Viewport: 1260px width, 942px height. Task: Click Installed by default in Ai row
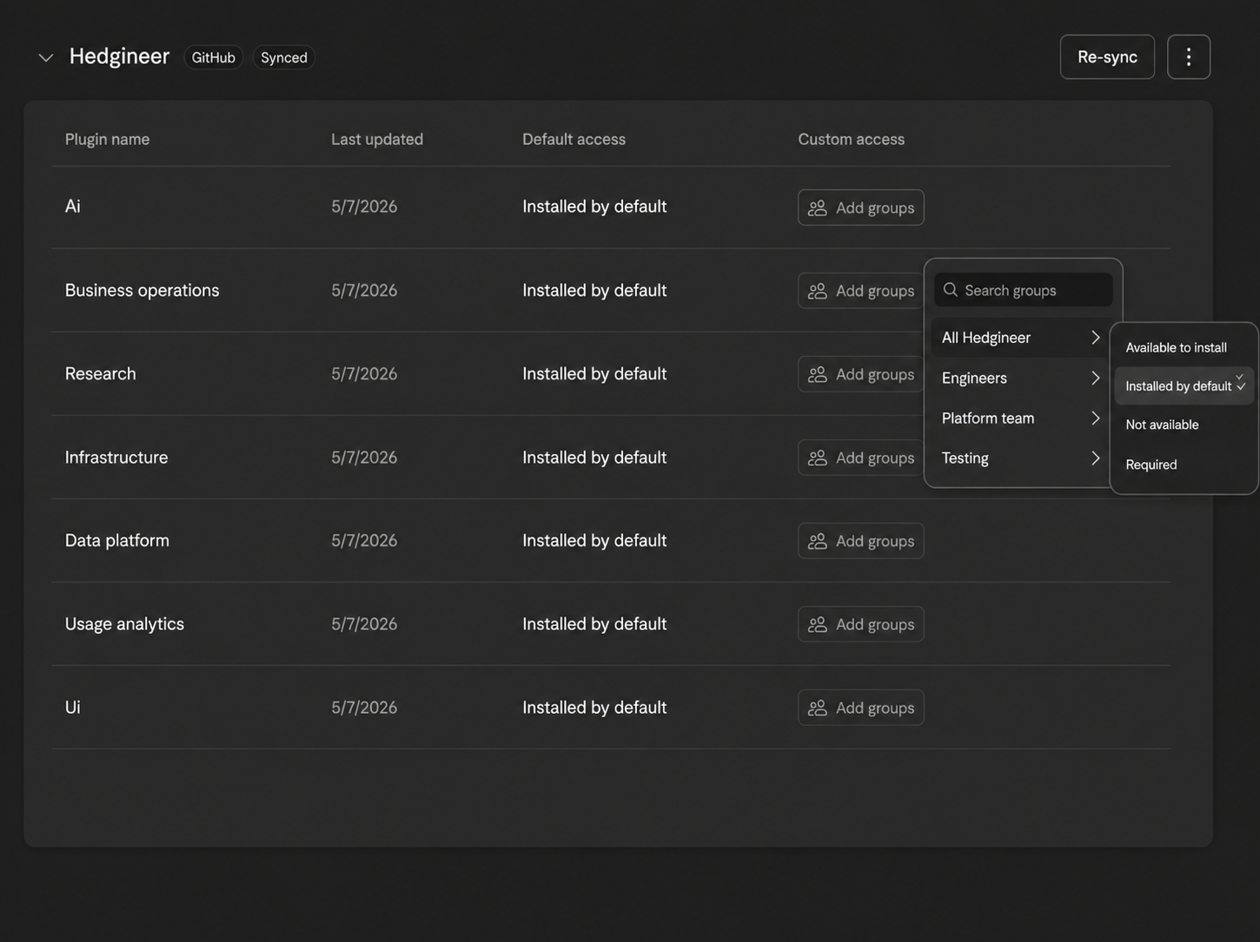coord(594,207)
